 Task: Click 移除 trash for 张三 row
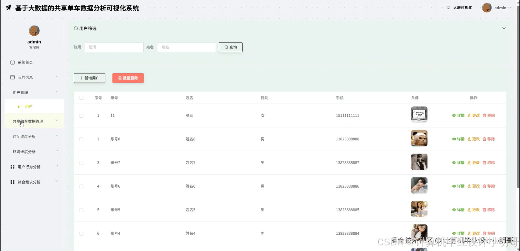click(489, 115)
